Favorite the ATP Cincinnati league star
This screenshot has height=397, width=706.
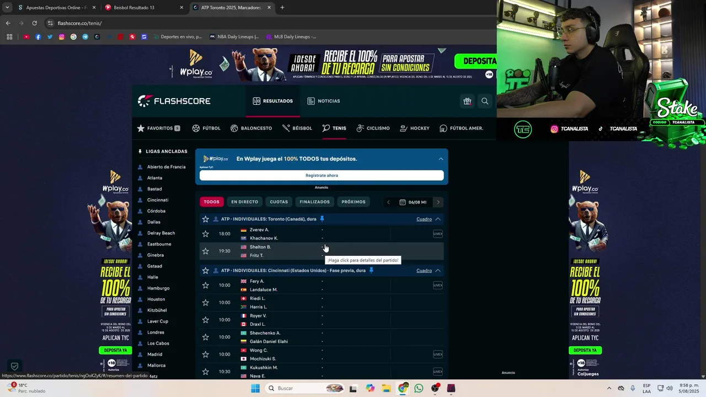(x=206, y=270)
